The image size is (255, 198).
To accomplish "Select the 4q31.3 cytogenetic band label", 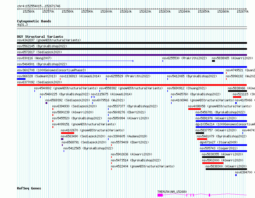I will 22,25.
